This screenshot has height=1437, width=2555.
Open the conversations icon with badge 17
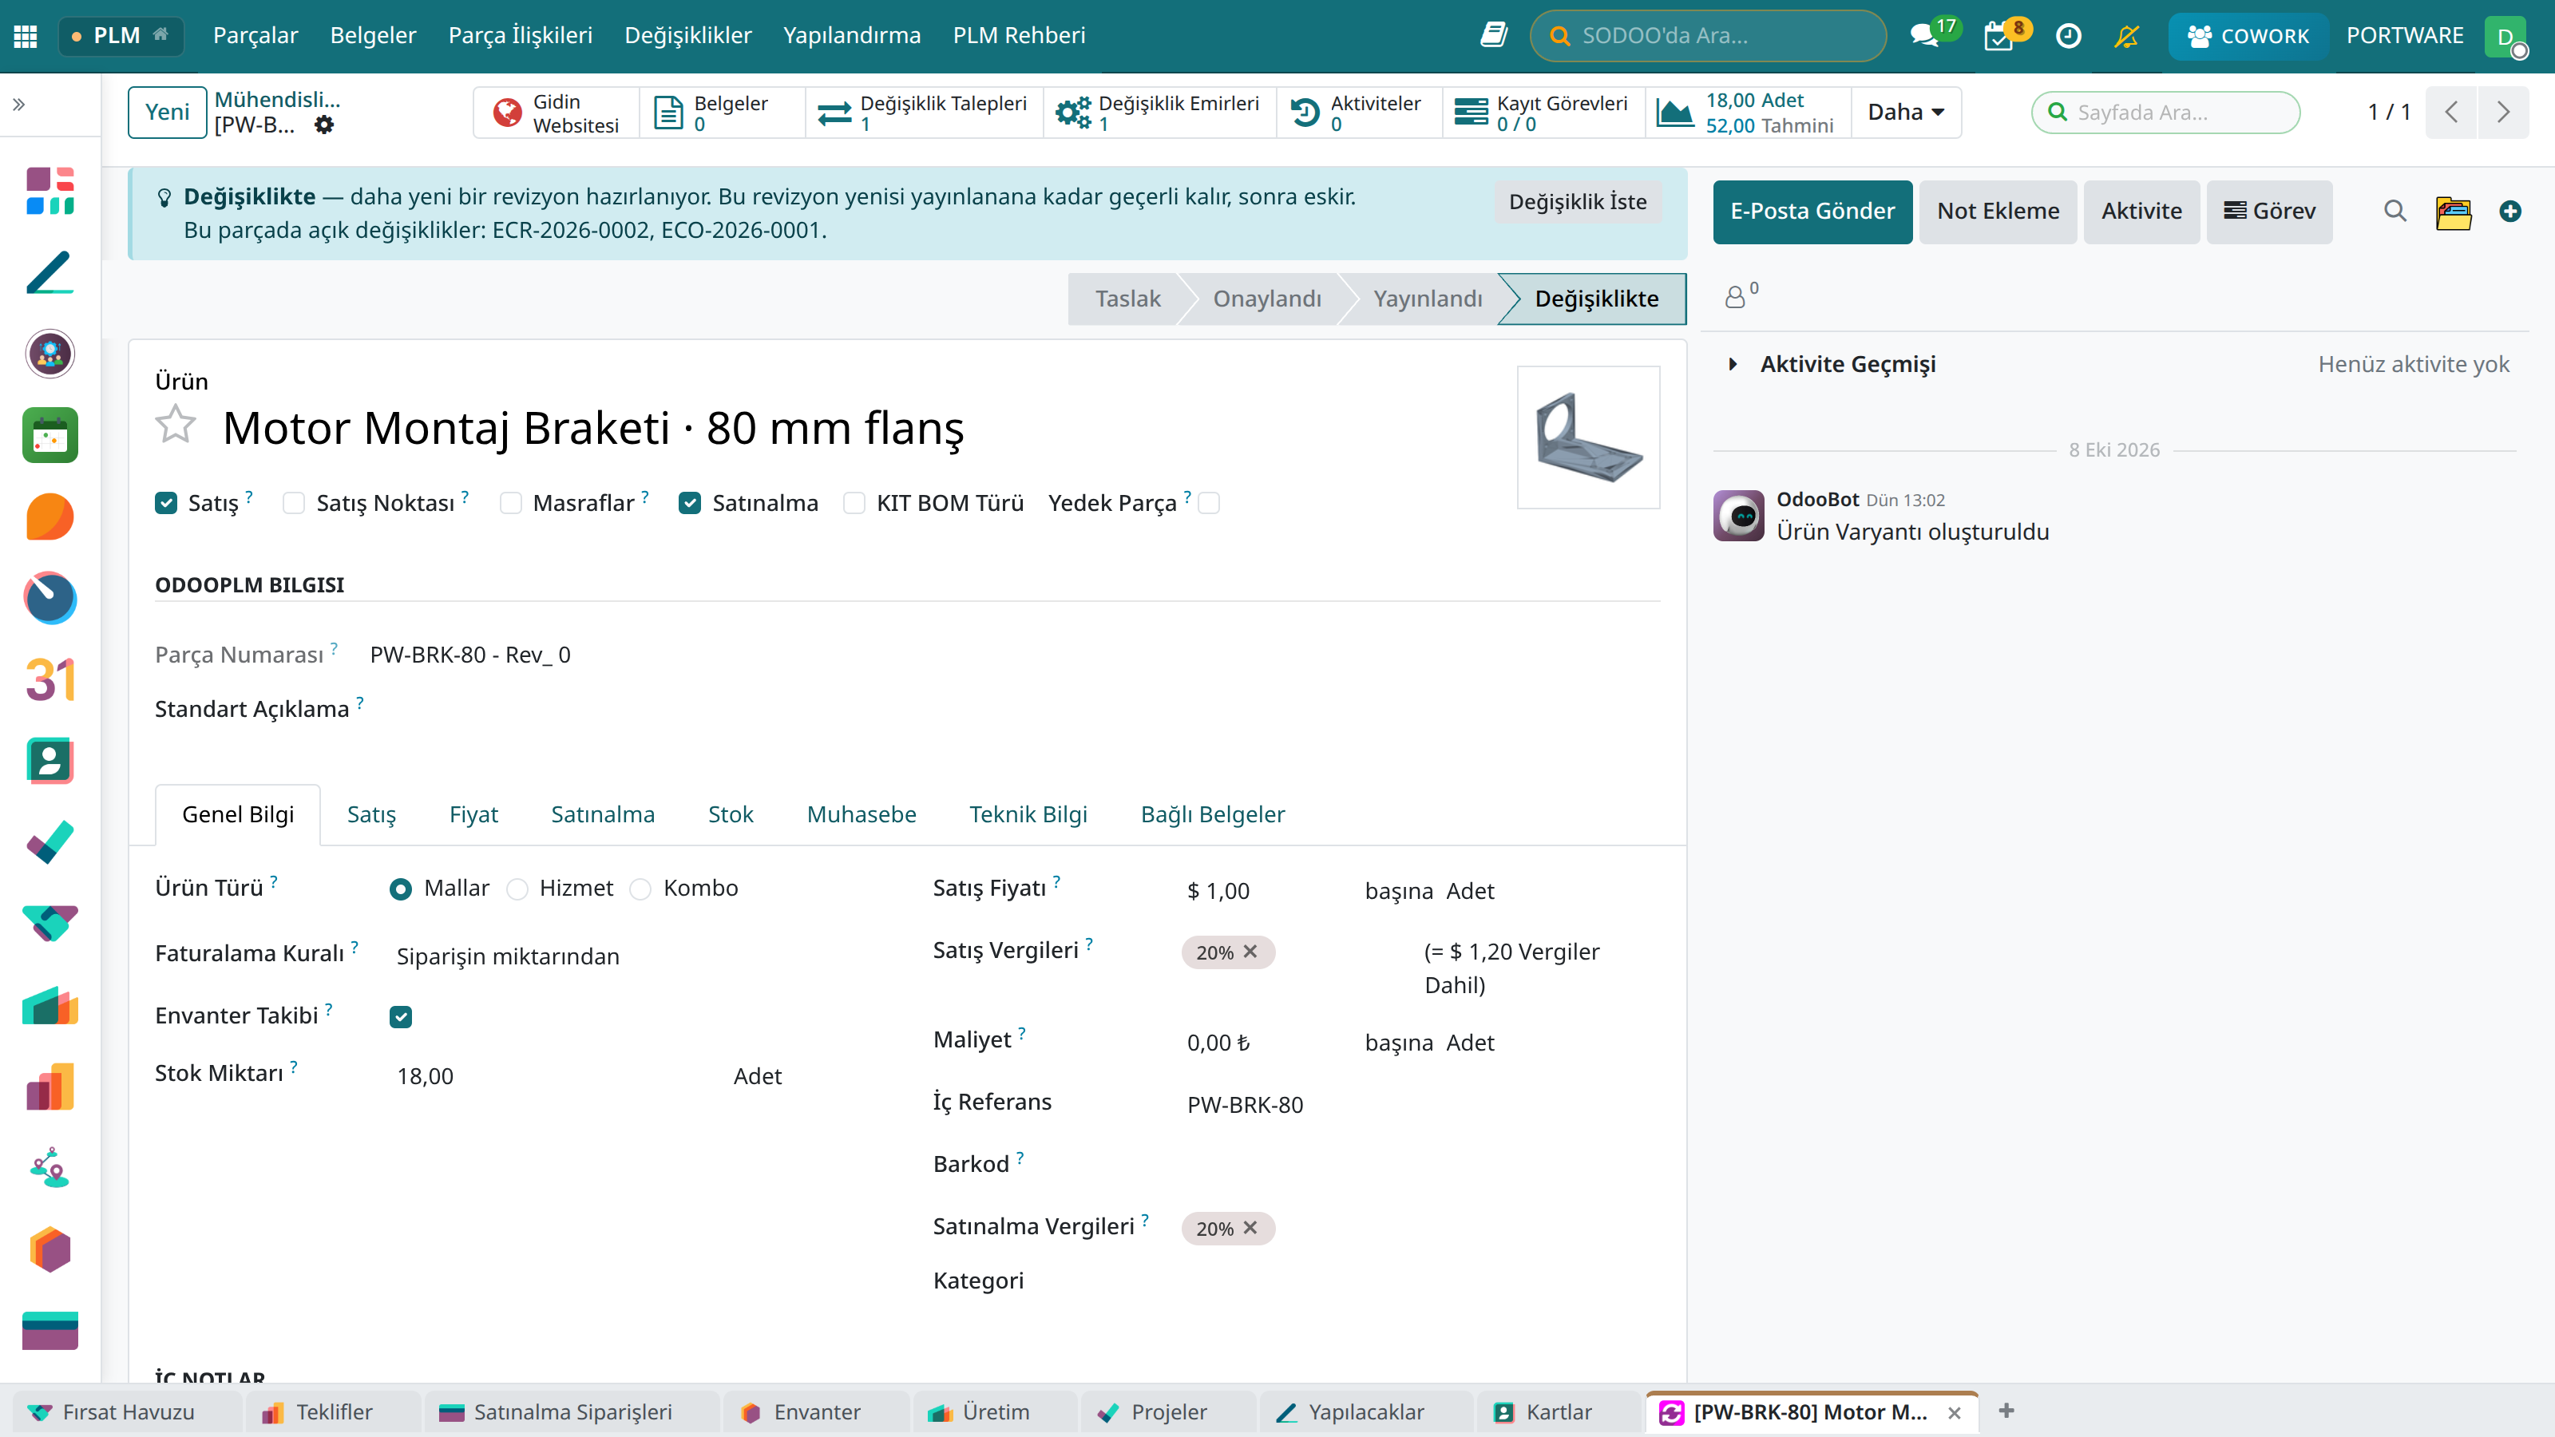(1924, 36)
